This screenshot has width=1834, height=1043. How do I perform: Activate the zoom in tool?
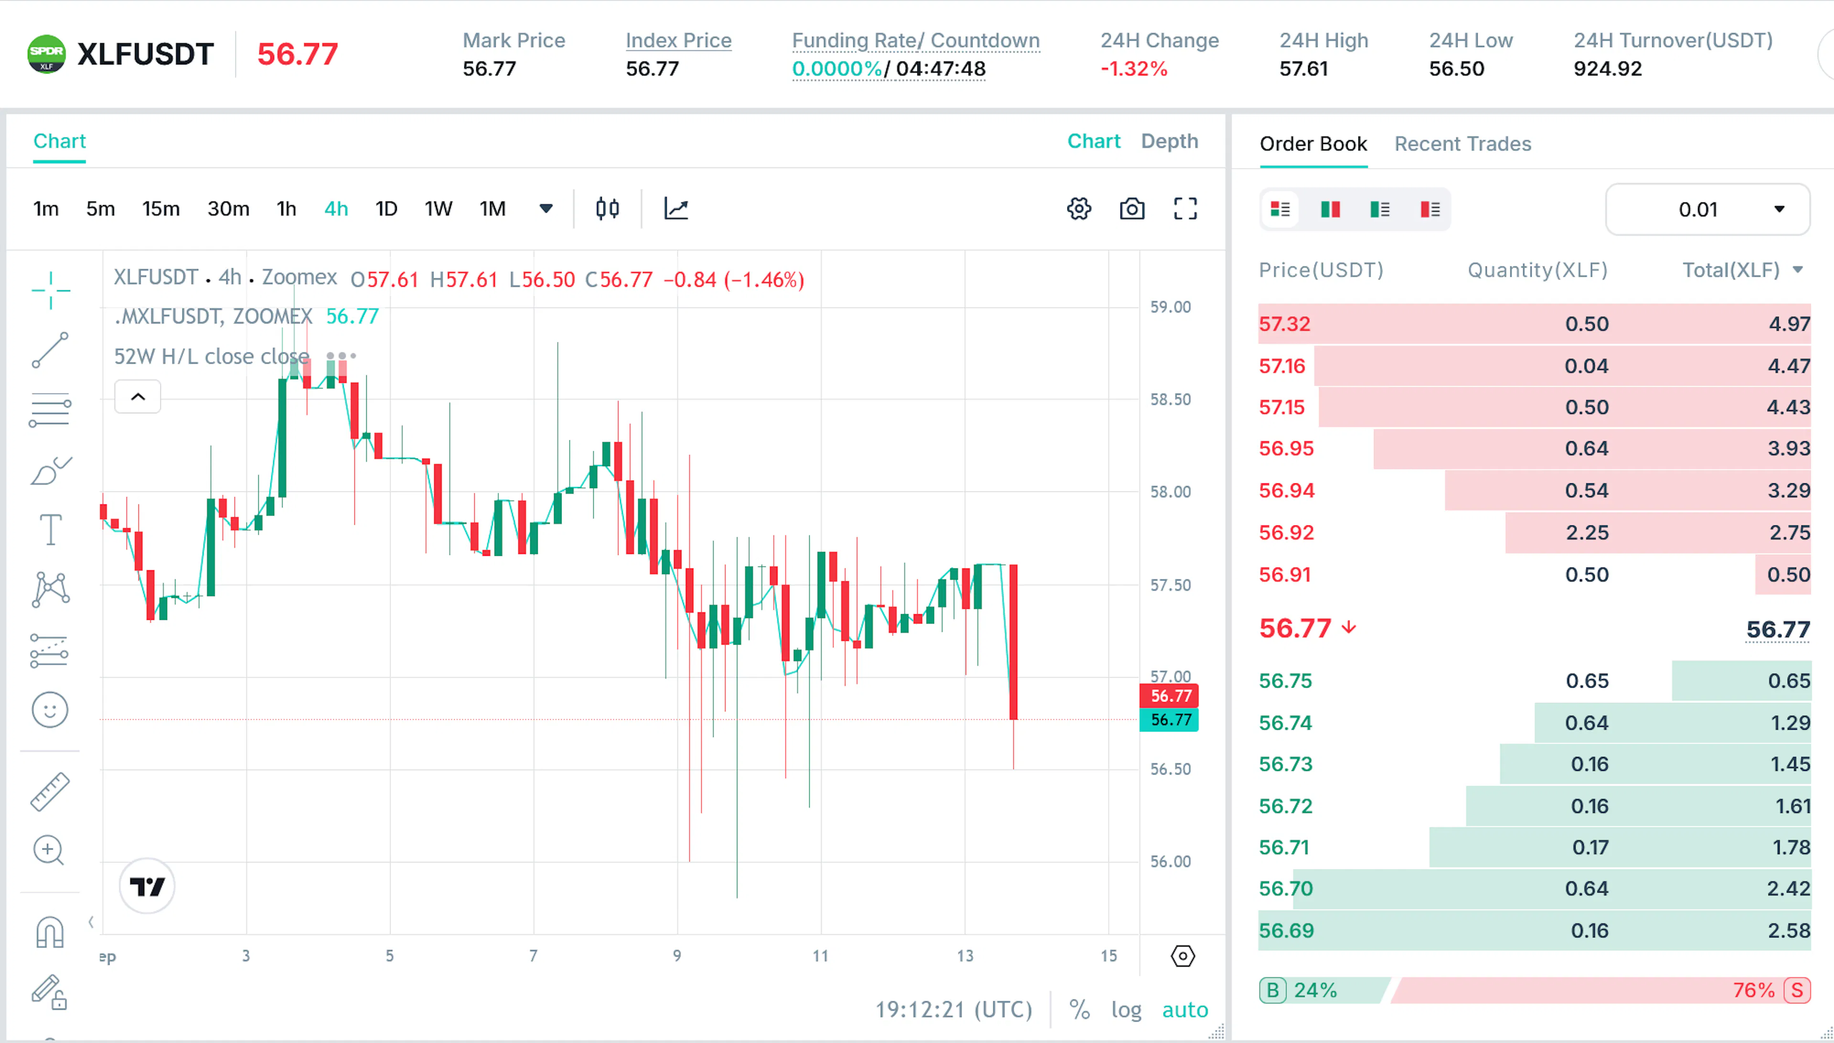(x=49, y=850)
